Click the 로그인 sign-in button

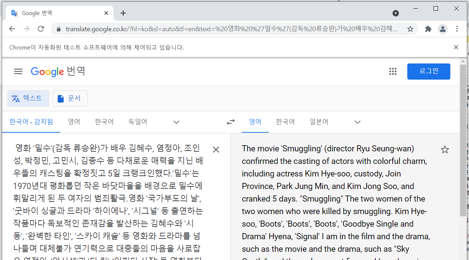pos(429,71)
